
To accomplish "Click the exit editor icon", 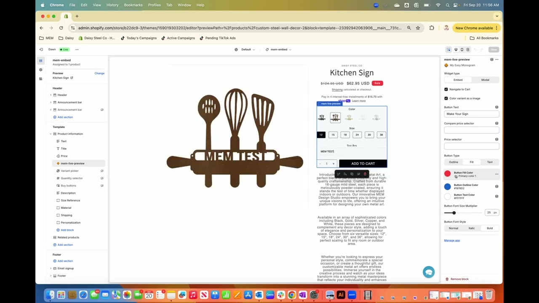I will [41, 50].
